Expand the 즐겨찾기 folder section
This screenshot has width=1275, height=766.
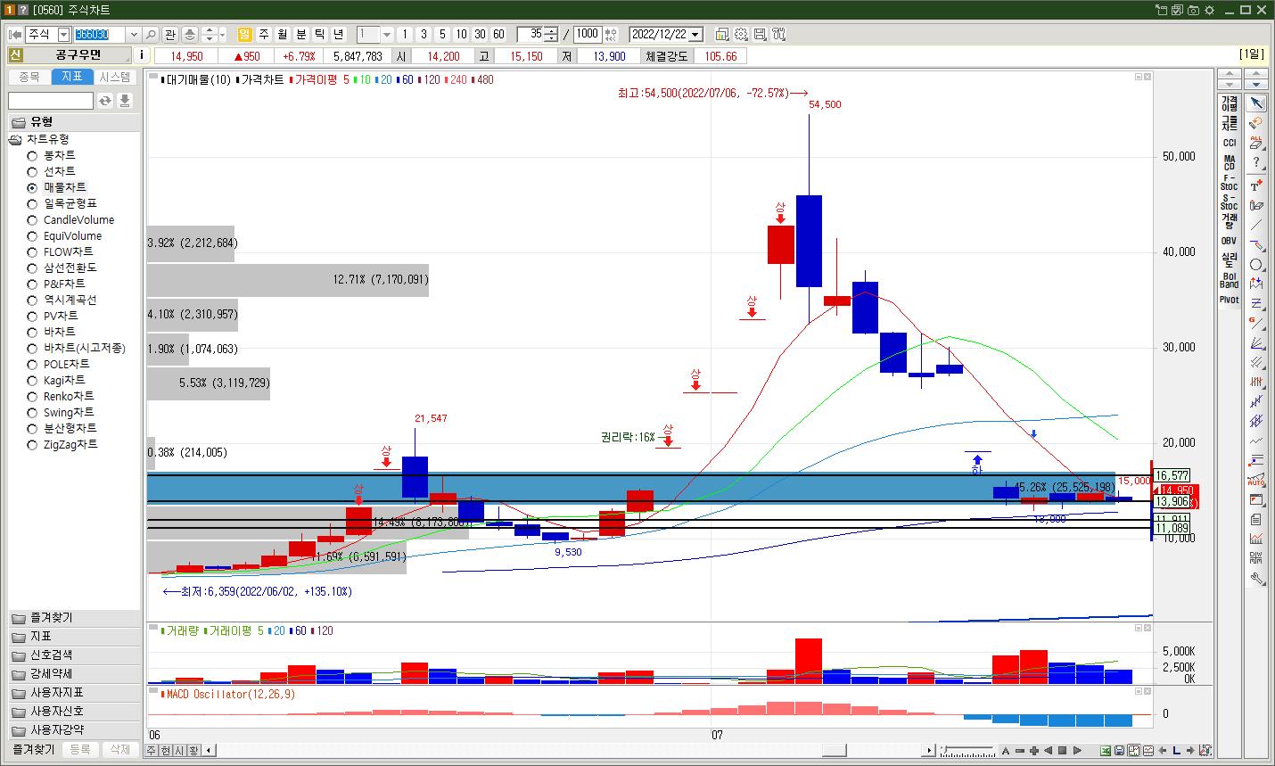coord(74,617)
